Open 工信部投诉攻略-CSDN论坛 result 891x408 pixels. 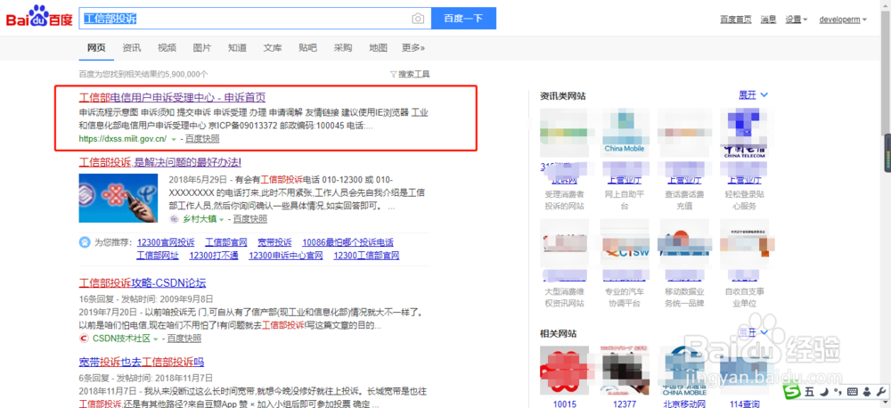[142, 283]
